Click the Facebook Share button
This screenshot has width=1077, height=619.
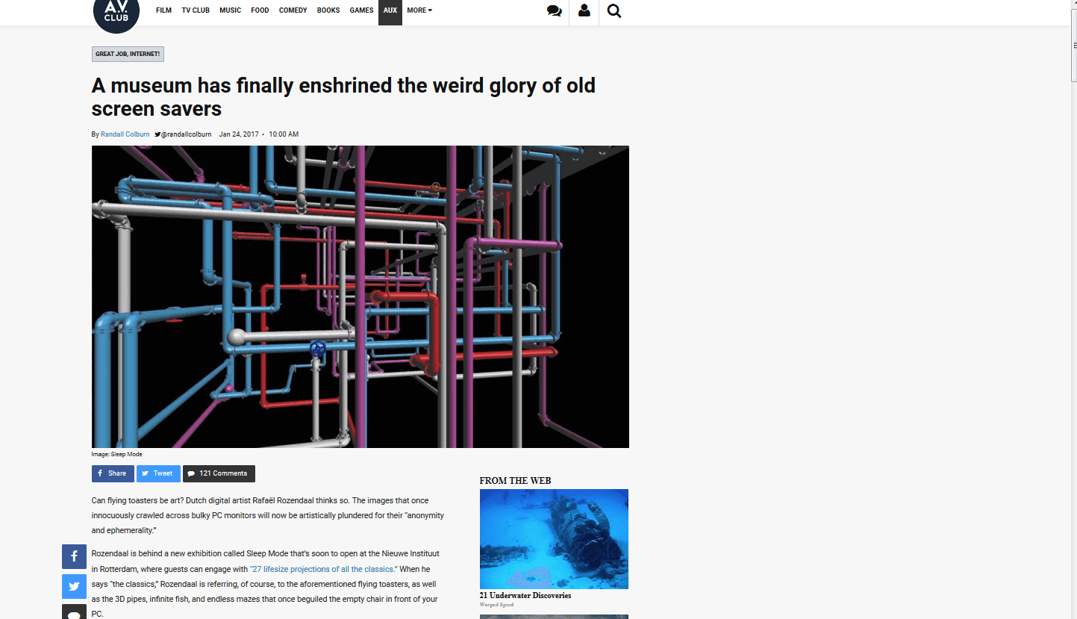113,473
